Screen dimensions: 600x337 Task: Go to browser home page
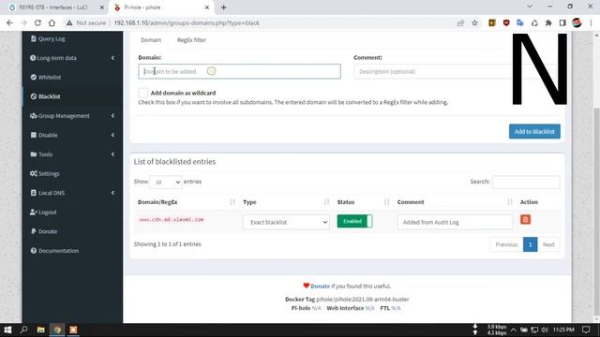(52, 22)
